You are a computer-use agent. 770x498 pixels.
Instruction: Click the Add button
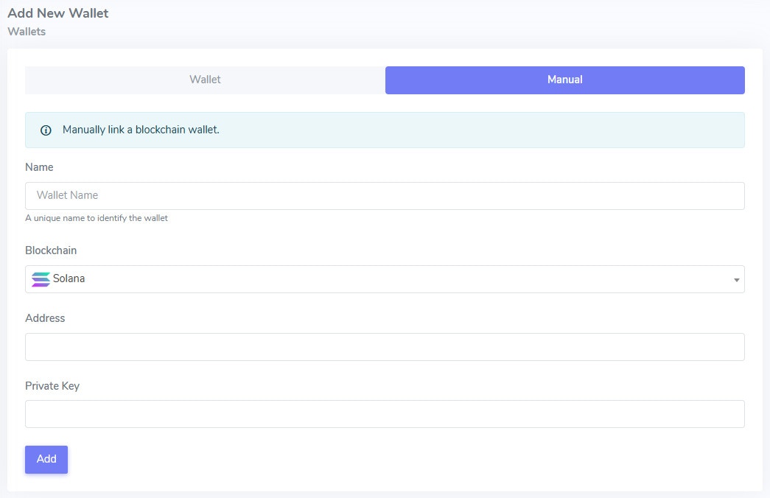[x=46, y=459]
